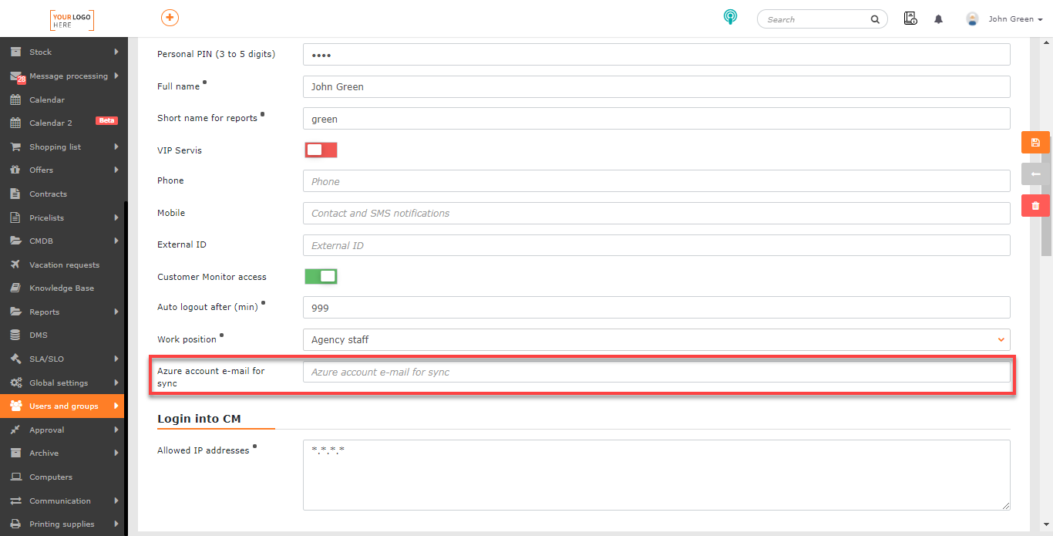Click the Printing supplies printer icon
This screenshot has width=1053, height=536.
pos(15,524)
